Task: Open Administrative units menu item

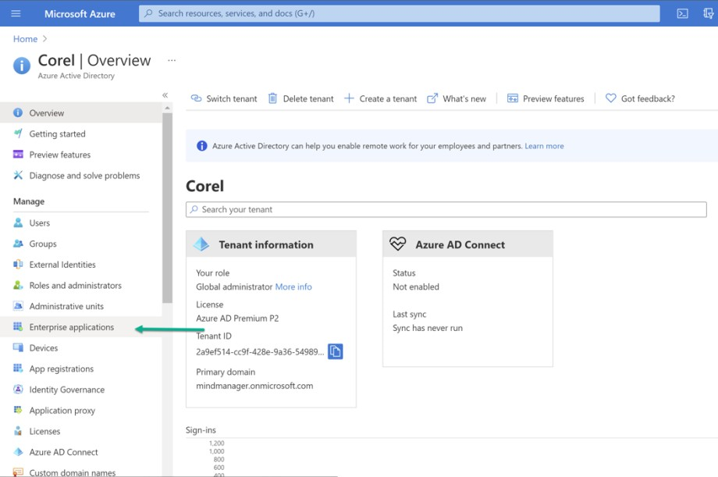Action: 81,306
